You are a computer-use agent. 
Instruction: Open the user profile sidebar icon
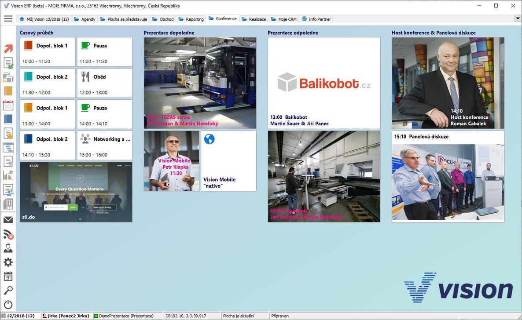(x=8, y=248)
